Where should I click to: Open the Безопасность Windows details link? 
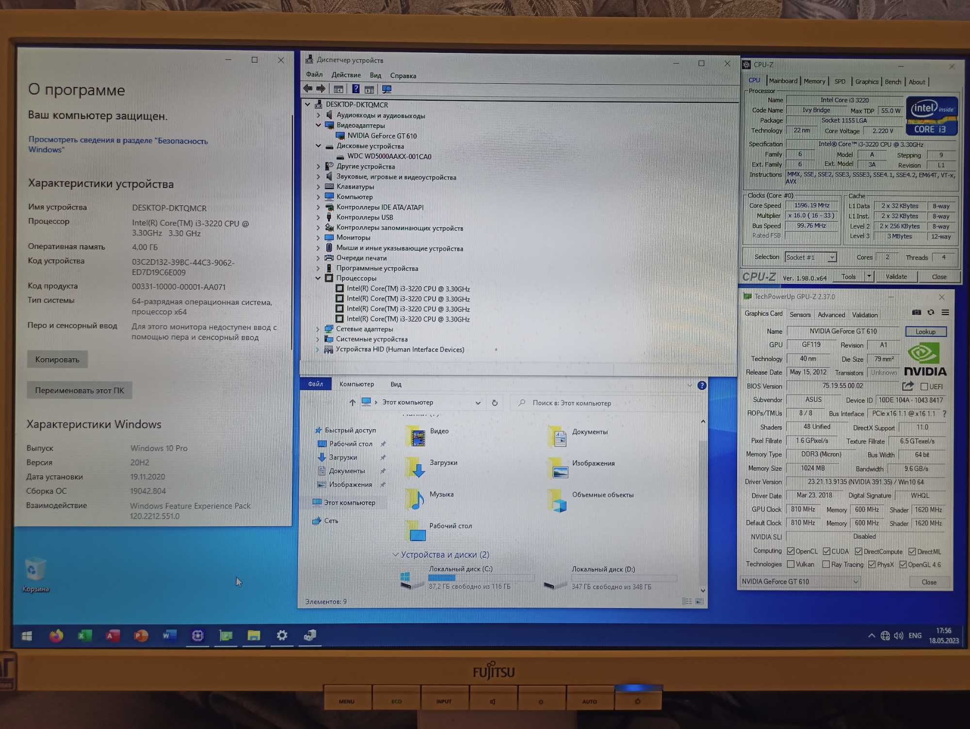pyautogui.click(x=118, y=145)
